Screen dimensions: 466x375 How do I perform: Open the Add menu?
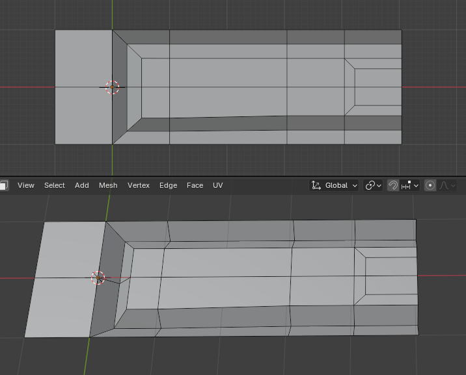[x=82, y=185]
